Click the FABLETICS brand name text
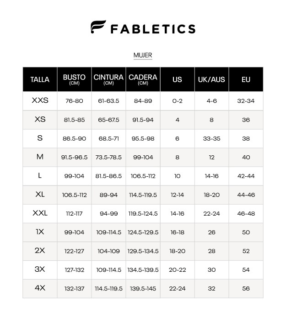The image size is (286, 317). tap(153, 29)
